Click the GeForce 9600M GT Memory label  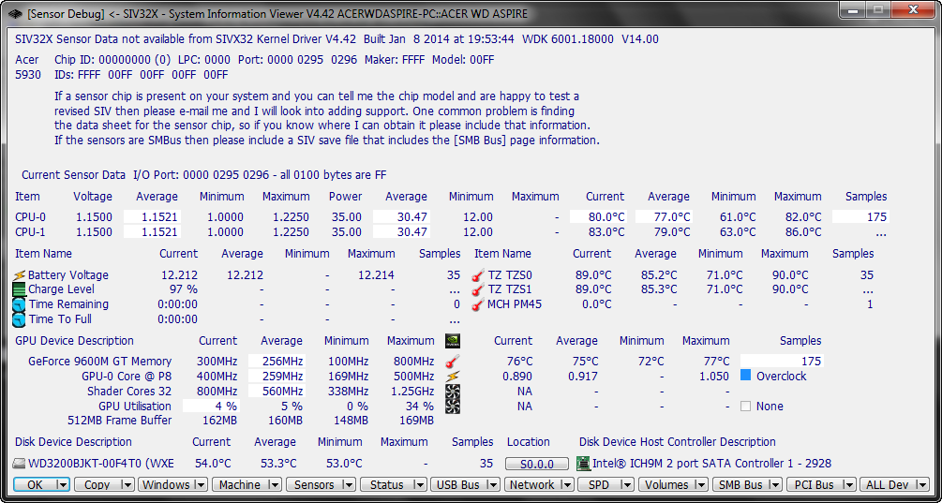point(99,362)
